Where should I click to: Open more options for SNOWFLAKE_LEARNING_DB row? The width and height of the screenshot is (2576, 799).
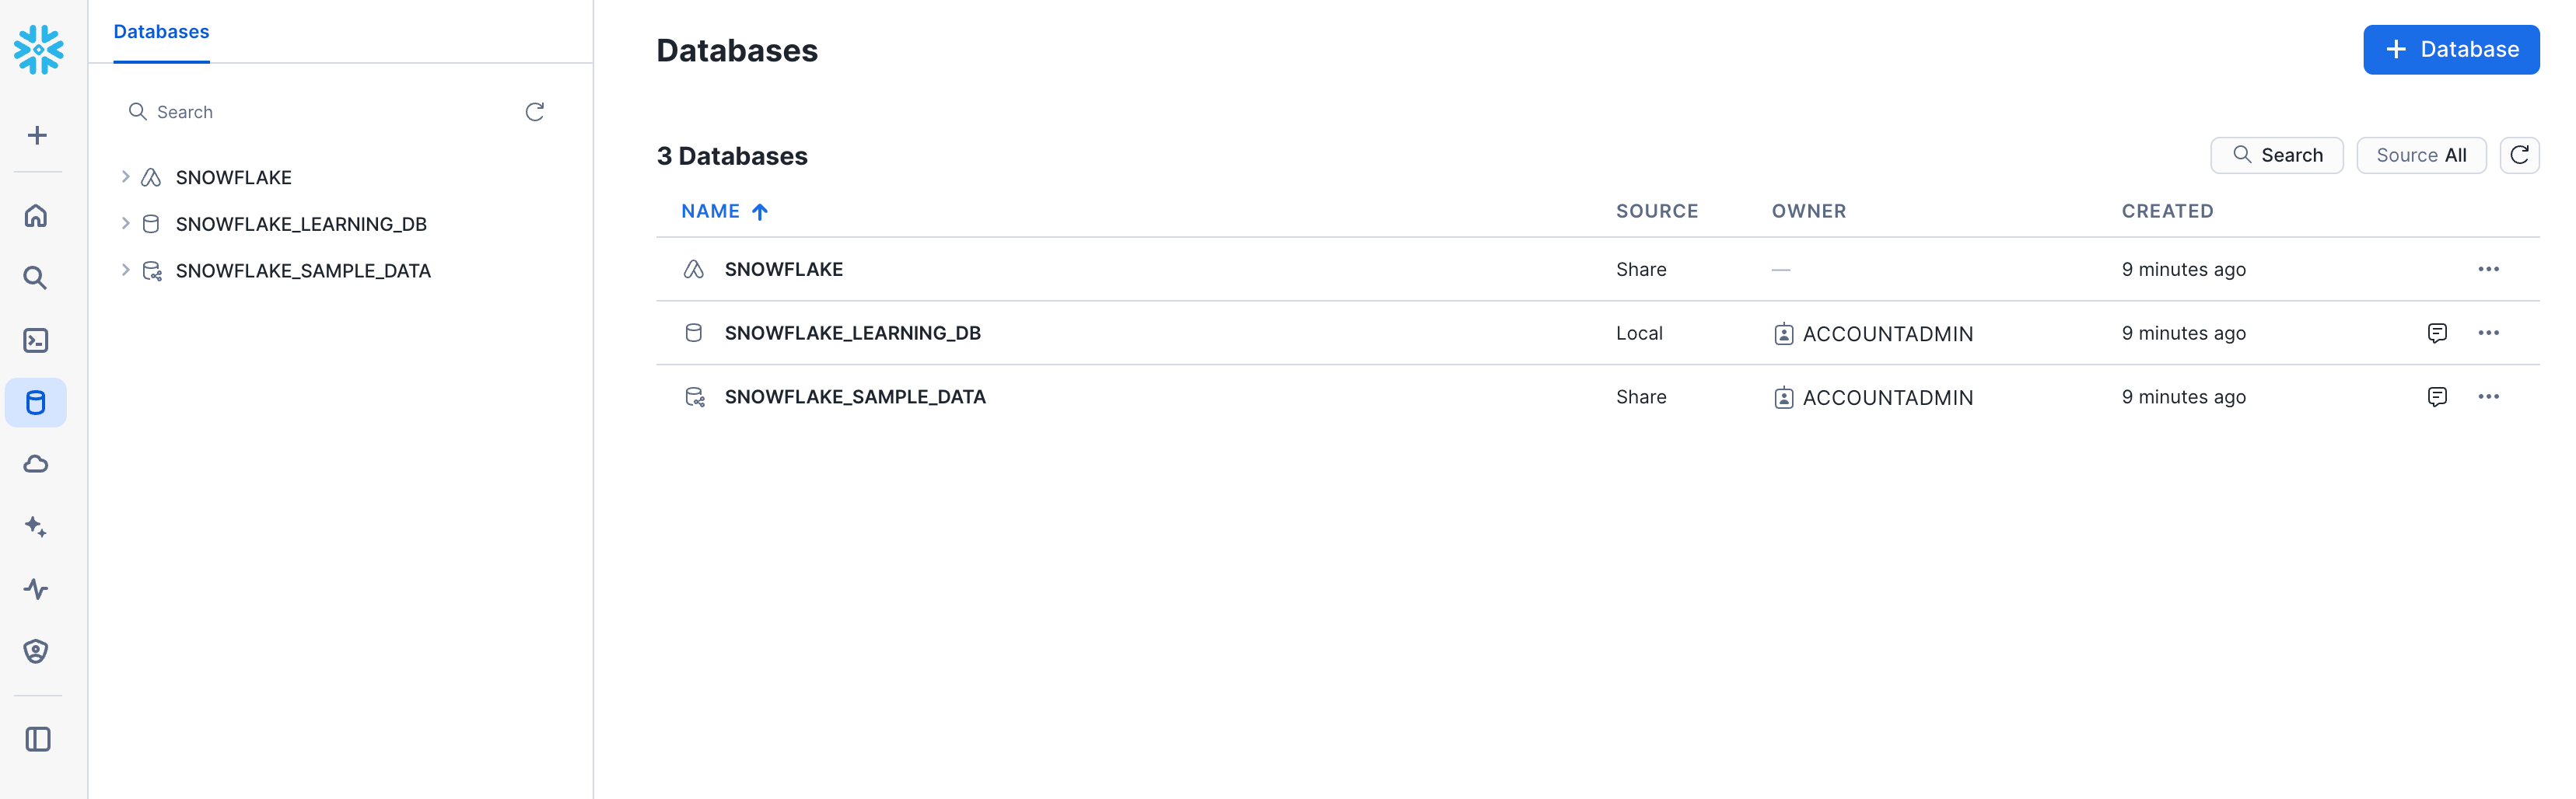click(x=2488, y=333)
